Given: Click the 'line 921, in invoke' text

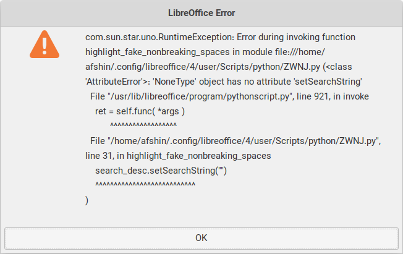Looking at the screenshot, I should (333, 96).
